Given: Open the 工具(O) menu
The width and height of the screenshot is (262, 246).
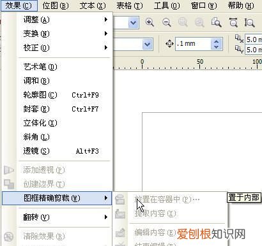Looking at the screenshot, I should point(167,6).
